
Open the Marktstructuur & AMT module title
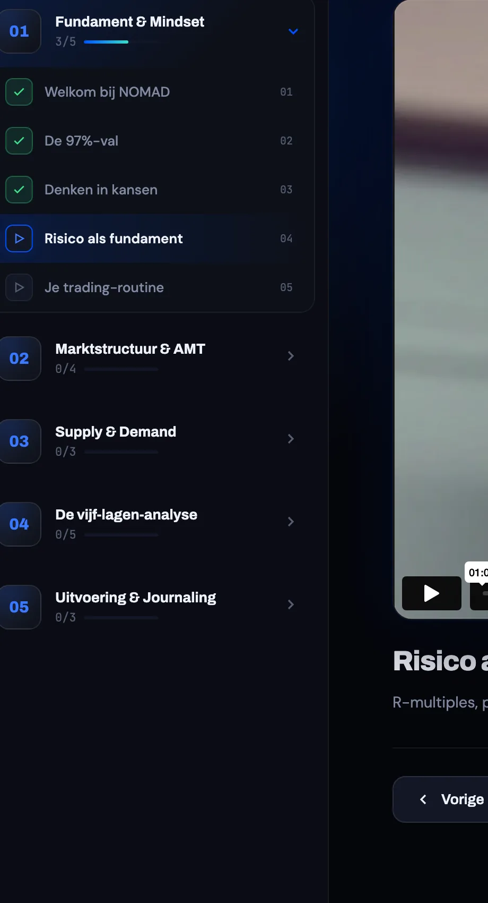click(130, 349)
